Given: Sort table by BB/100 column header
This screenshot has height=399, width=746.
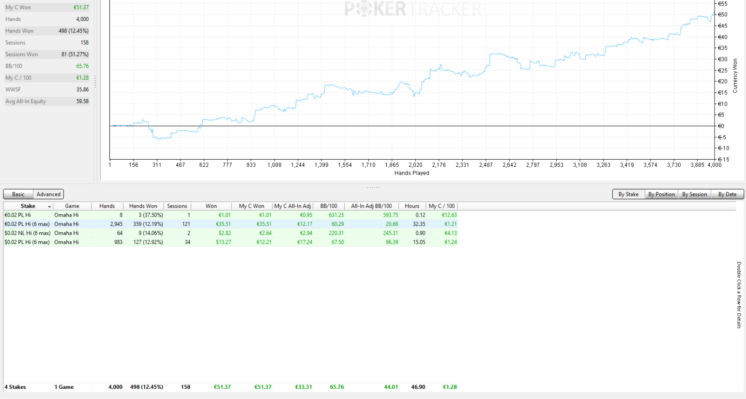Looking at the screenshot, I should click(x=329, y=206).
